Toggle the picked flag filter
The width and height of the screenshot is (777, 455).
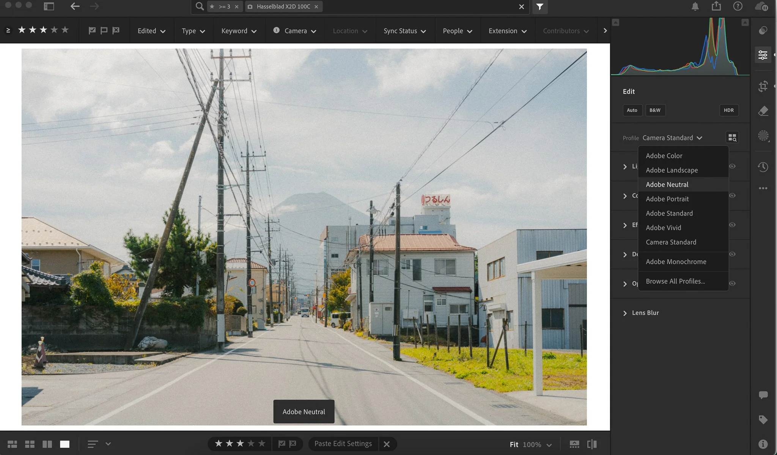point(92,30)
